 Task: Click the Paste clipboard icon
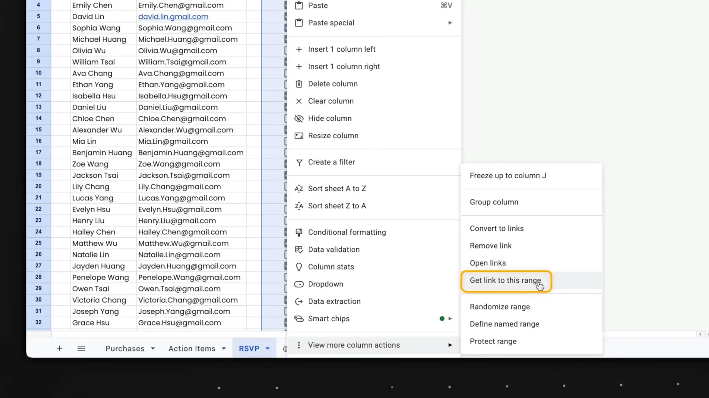click(299, 6)
